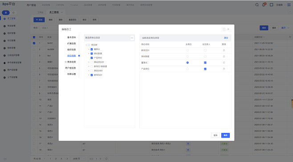Toggle fullscreen icon in the top header
The width and height of the screenshot is (293, 162).
click(x=272, y=5)
